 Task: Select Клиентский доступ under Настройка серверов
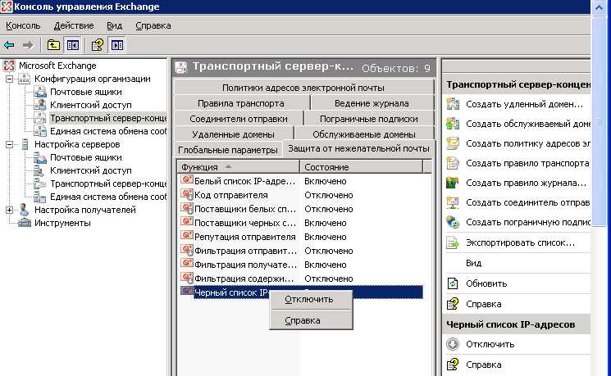(x=91, y=170)
